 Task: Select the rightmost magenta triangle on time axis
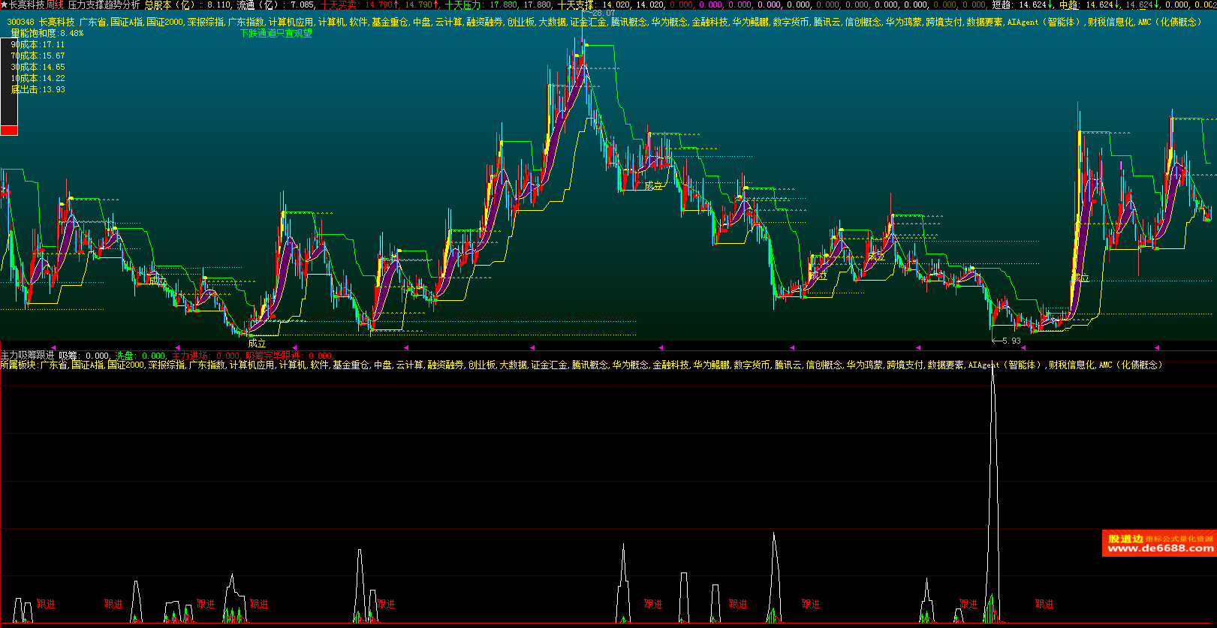coord(1157,348)
